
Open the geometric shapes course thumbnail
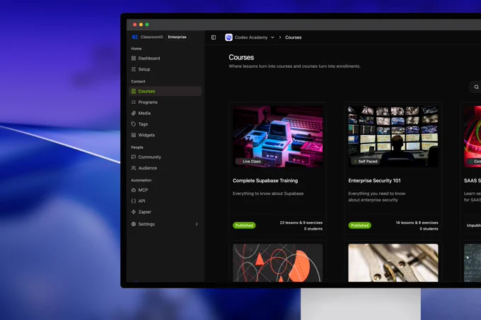pos(277,263)
